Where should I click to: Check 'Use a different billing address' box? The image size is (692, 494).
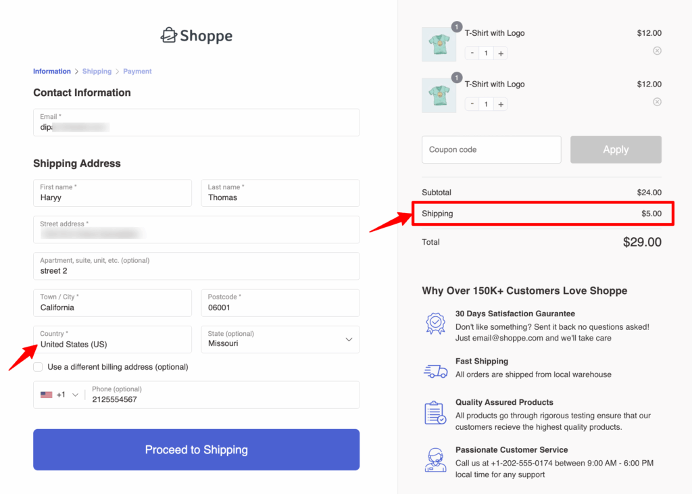coord(39,367)
